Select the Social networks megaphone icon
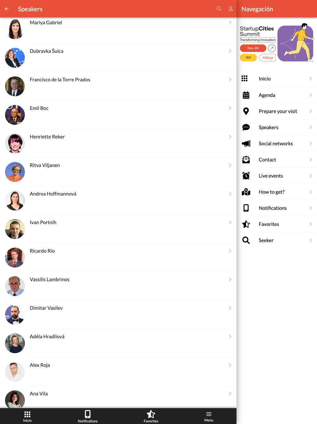This screenshot has height=424, width=317. (x=246, y=143)
